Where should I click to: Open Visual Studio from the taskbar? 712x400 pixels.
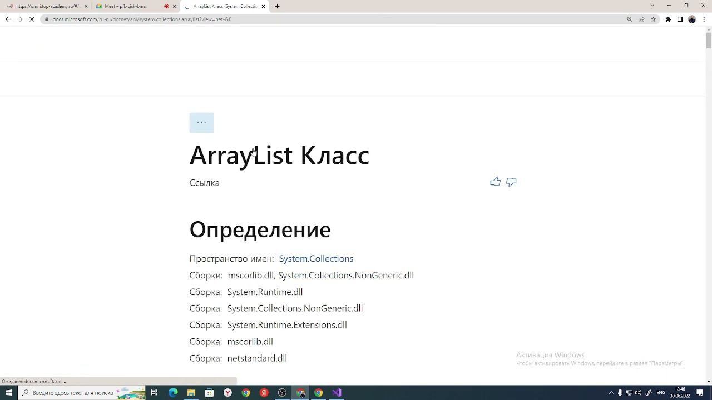point(337,393)
